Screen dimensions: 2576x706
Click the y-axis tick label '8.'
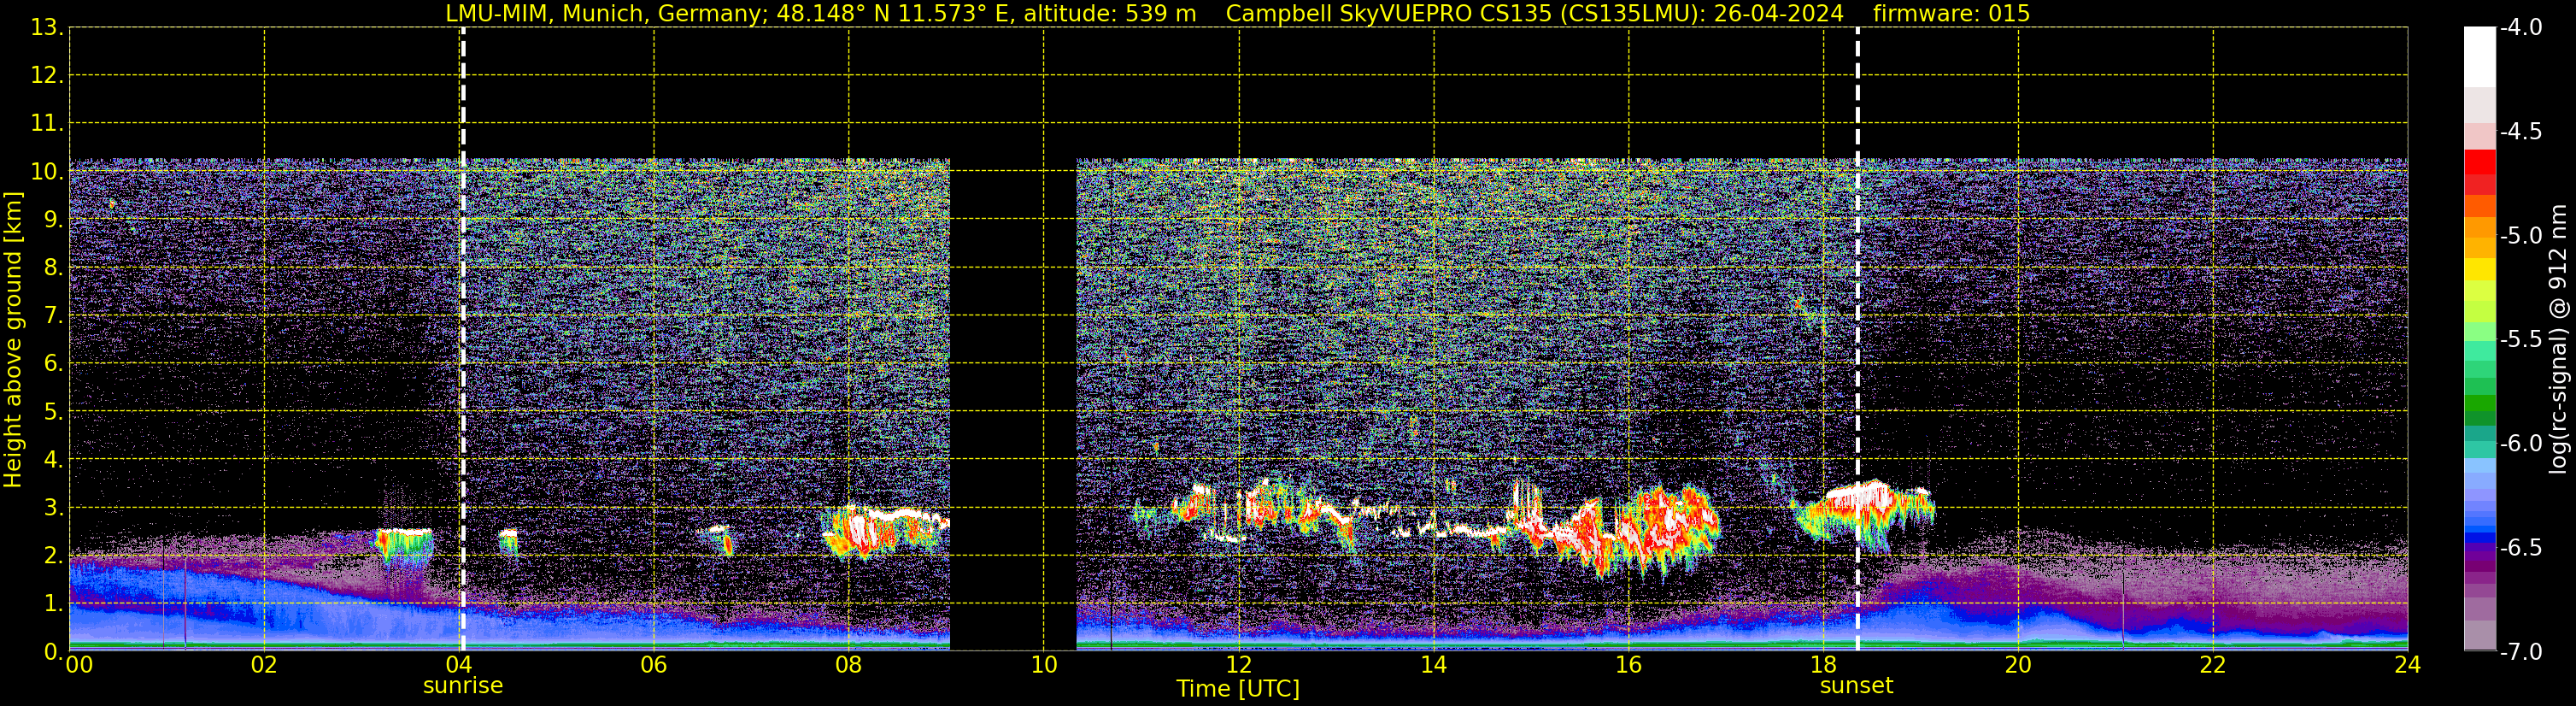click(54, 267)
